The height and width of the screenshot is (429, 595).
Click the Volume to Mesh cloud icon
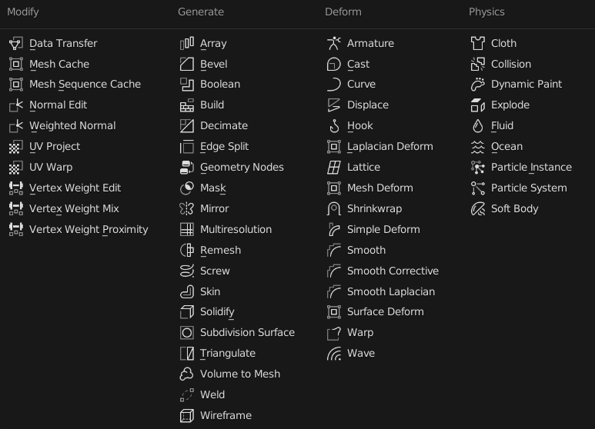tap(187, 374)
